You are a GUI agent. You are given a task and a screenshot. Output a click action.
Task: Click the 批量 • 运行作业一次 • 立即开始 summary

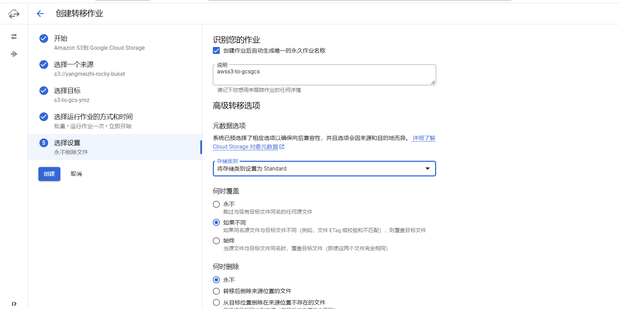(x=92, y=126)
